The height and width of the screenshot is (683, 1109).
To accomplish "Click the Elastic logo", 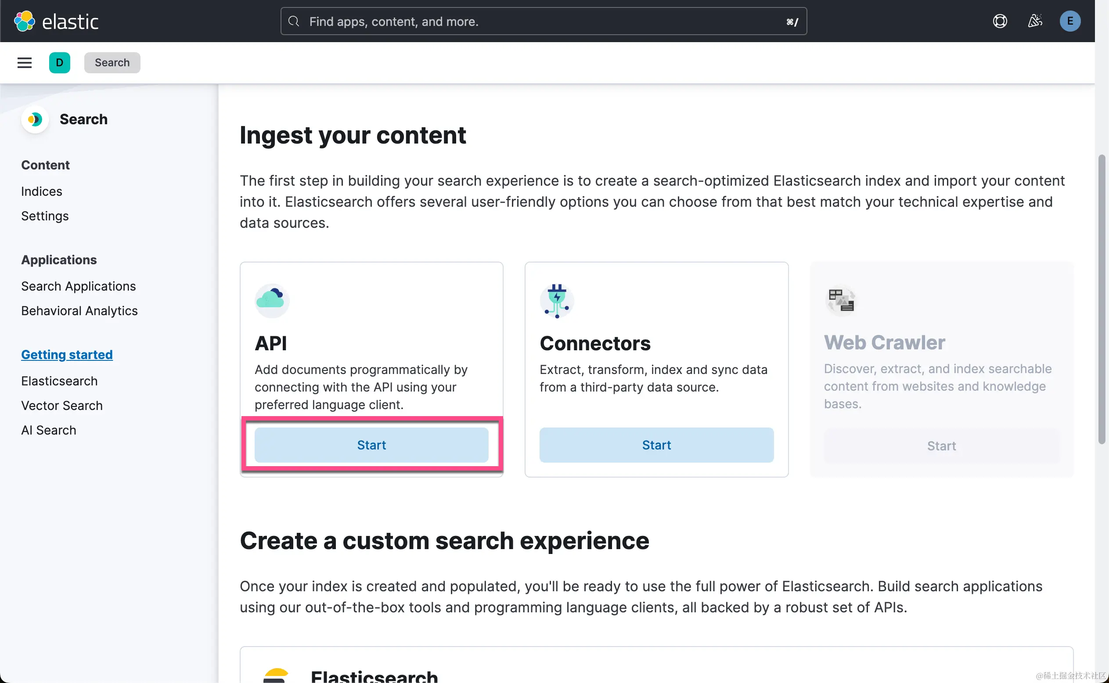I will 56,21.
